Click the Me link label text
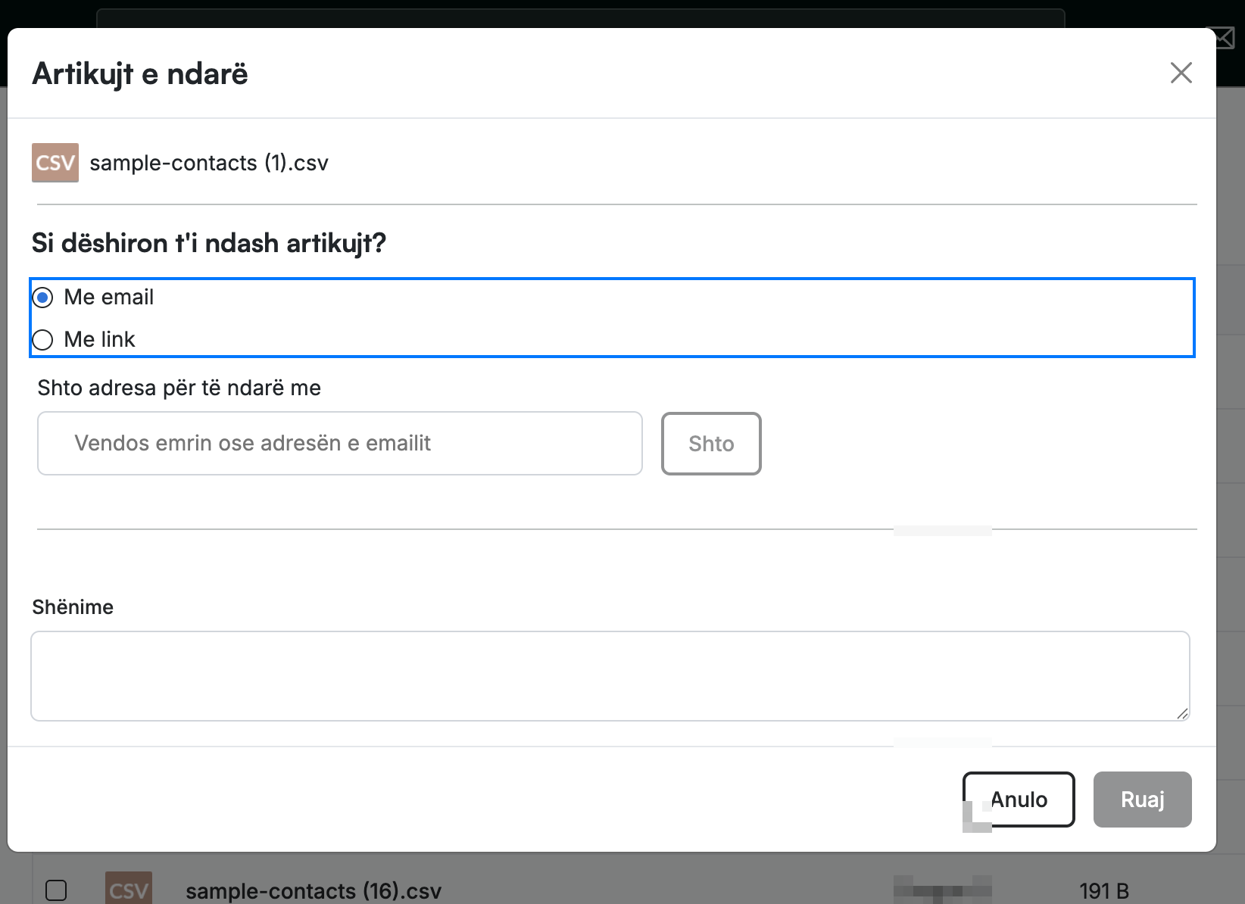 [x=99, y=339]
